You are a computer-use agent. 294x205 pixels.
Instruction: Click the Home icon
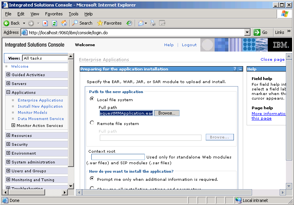click(64, 23)
